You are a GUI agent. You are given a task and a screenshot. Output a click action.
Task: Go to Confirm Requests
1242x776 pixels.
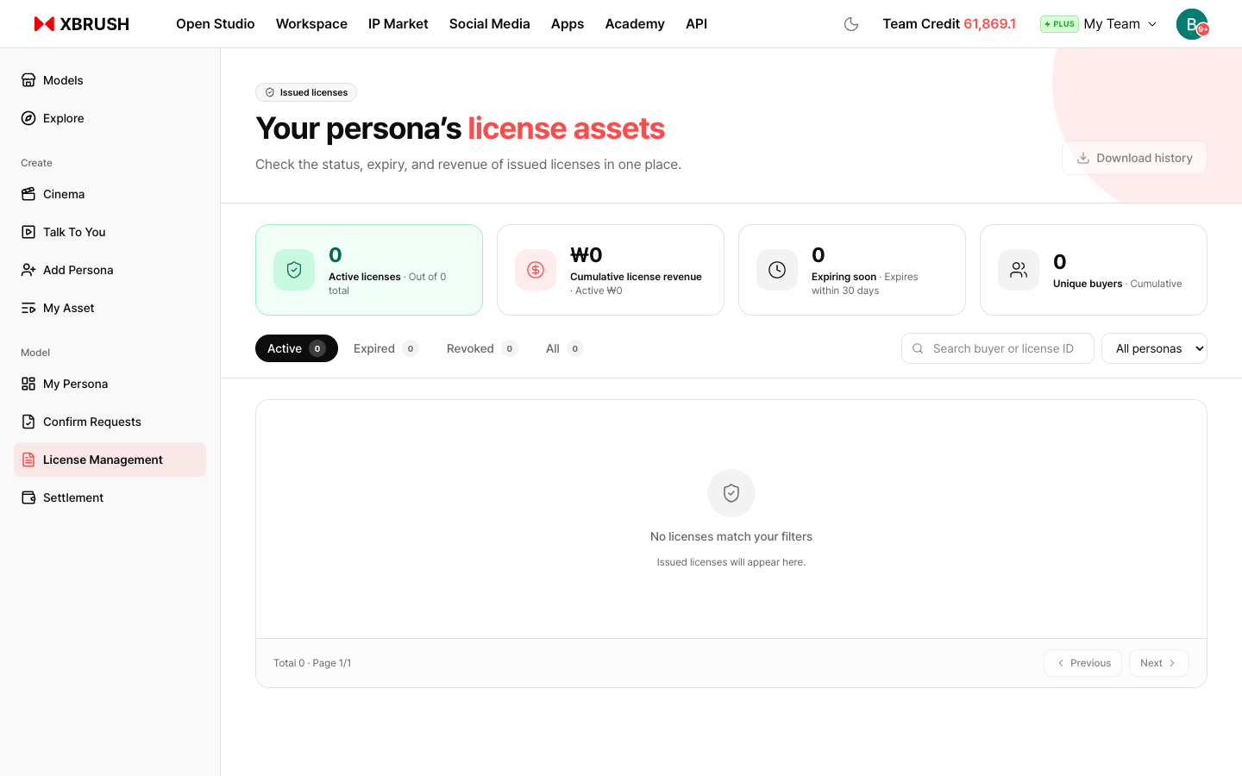tap(110, 422)
